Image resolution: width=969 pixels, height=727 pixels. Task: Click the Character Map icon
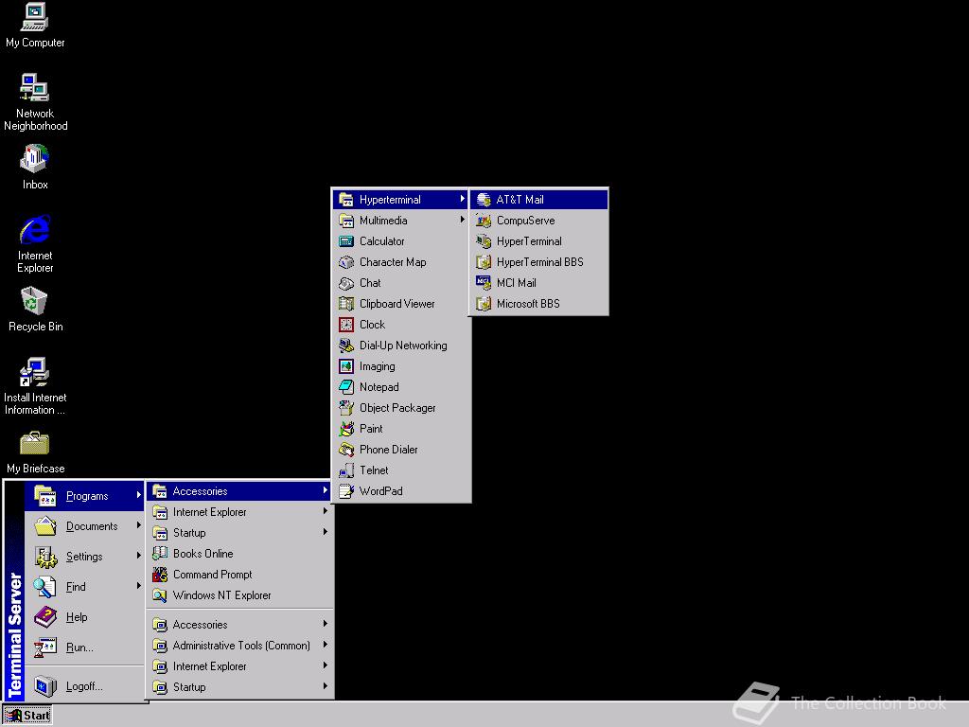(x=346, y=262)
